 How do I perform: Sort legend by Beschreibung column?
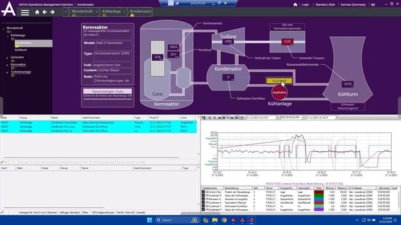coord(237,188)
